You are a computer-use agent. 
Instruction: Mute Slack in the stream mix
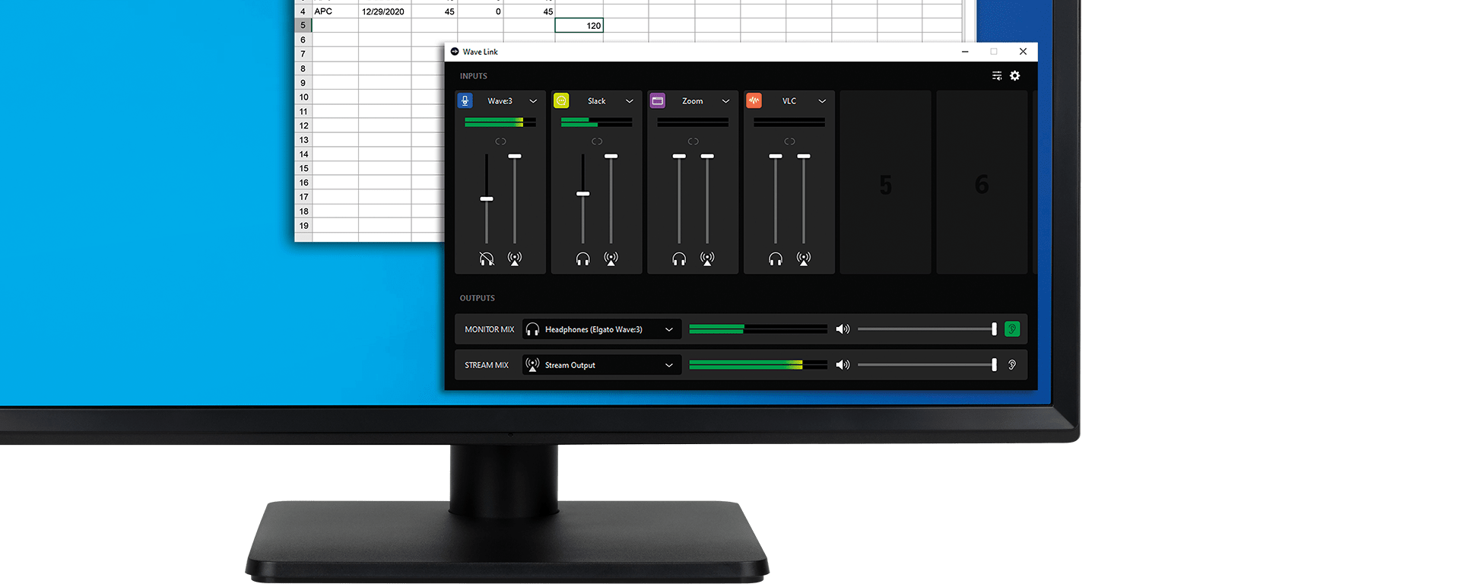point(611,259)
